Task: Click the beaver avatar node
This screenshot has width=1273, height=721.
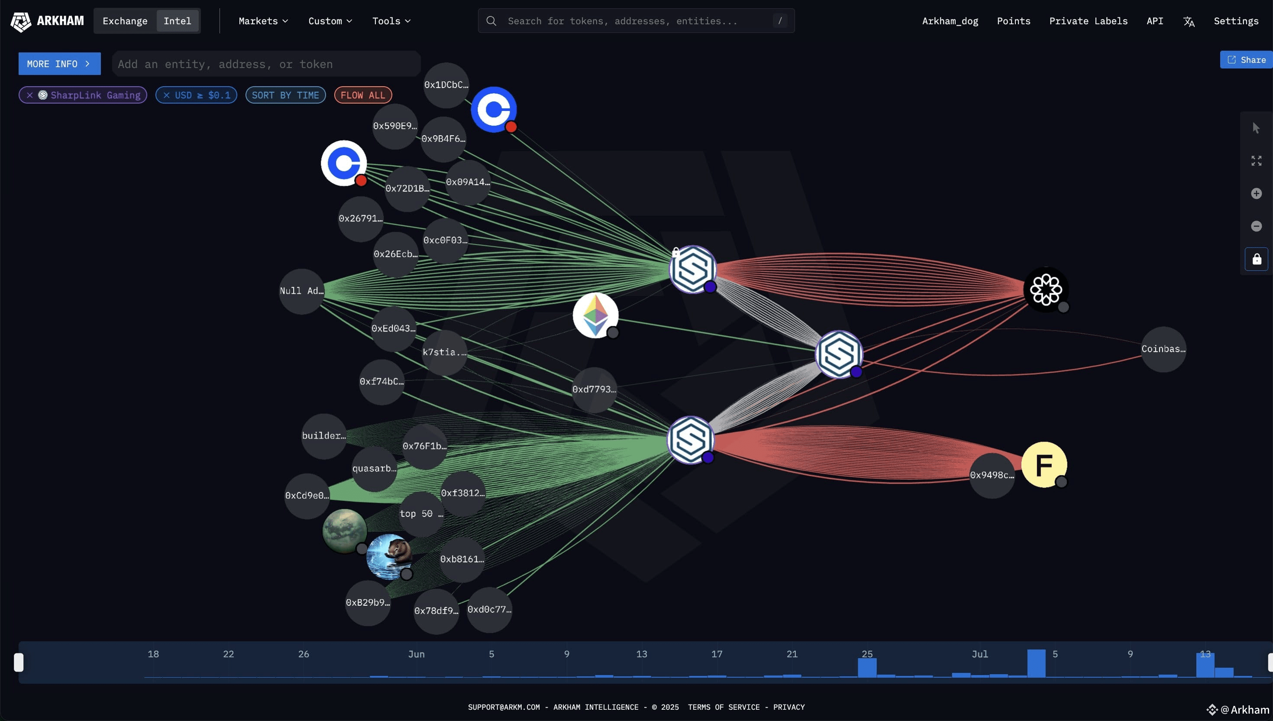Action: coord(389,557)
